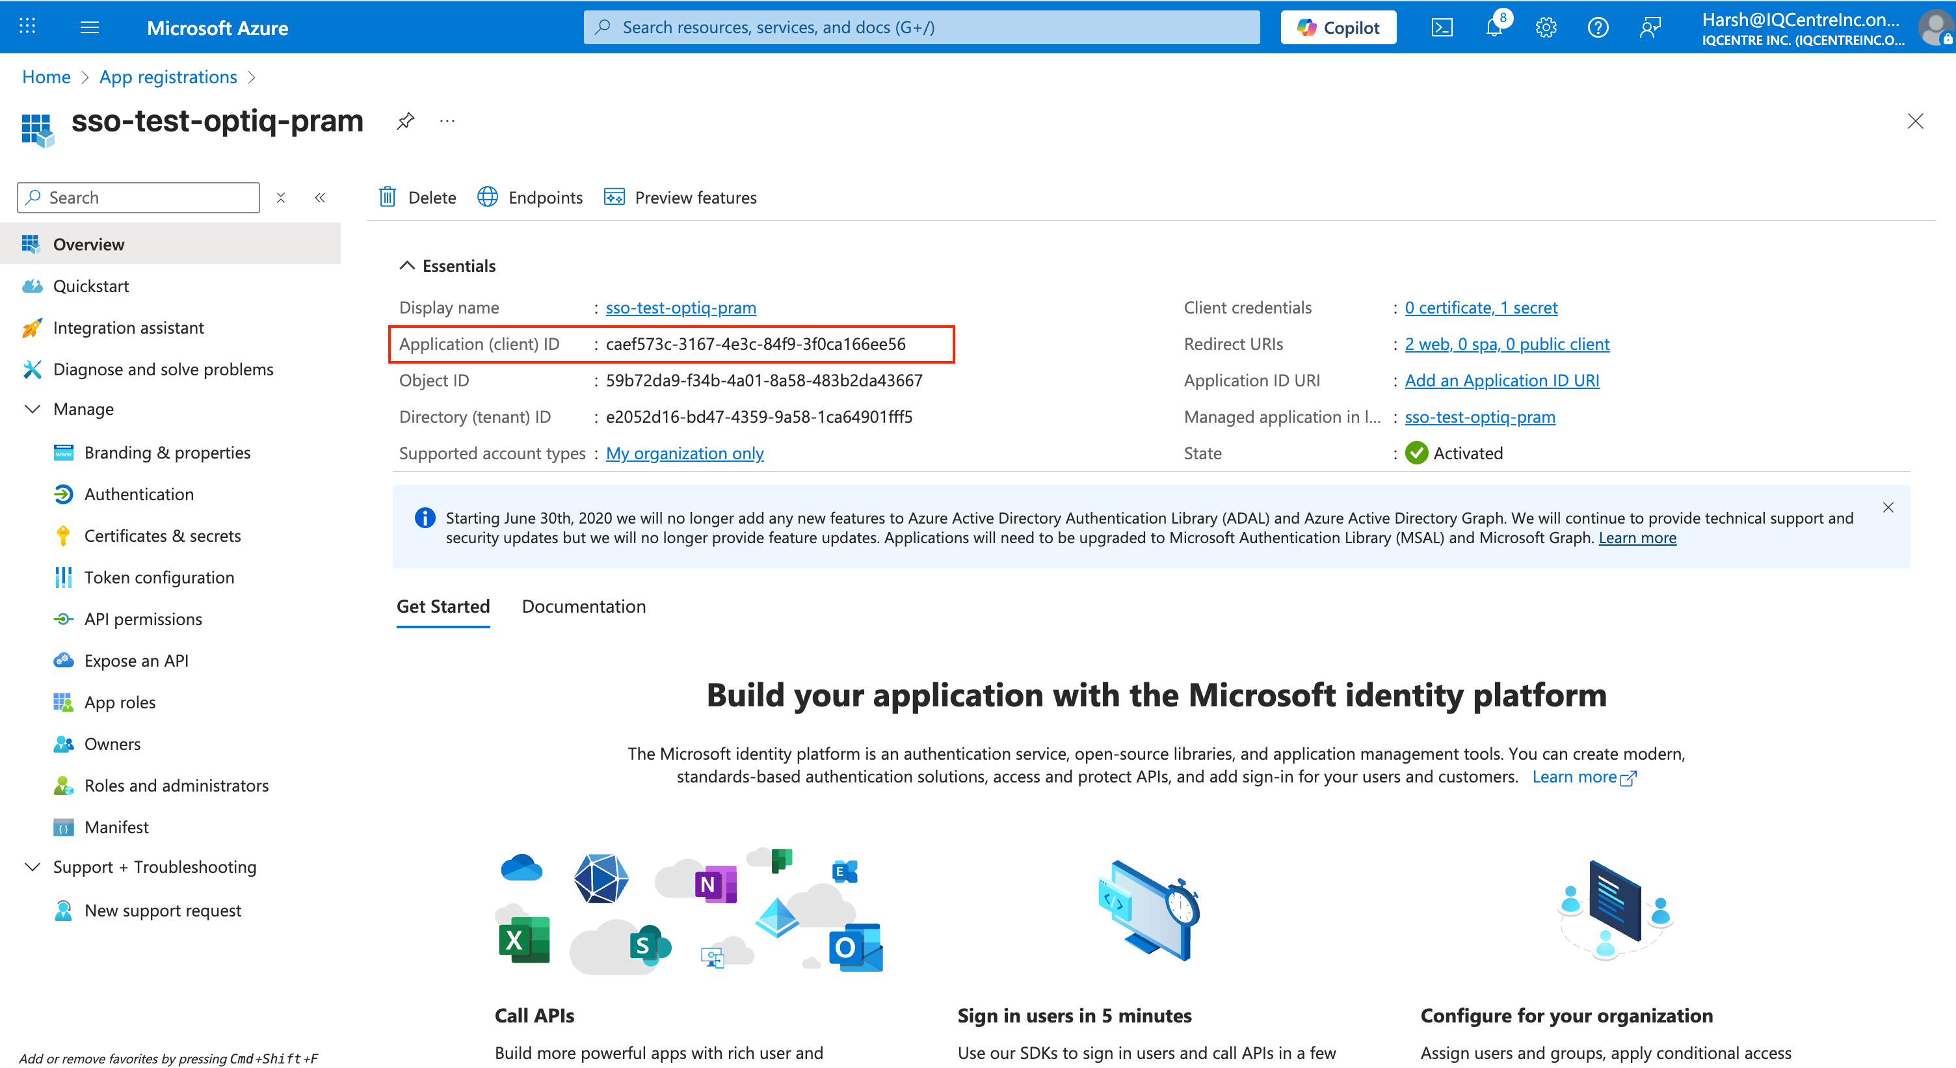The image size is (1956, 1068).
Task: Click the Application (client) ID value
Action: [756, 344]
